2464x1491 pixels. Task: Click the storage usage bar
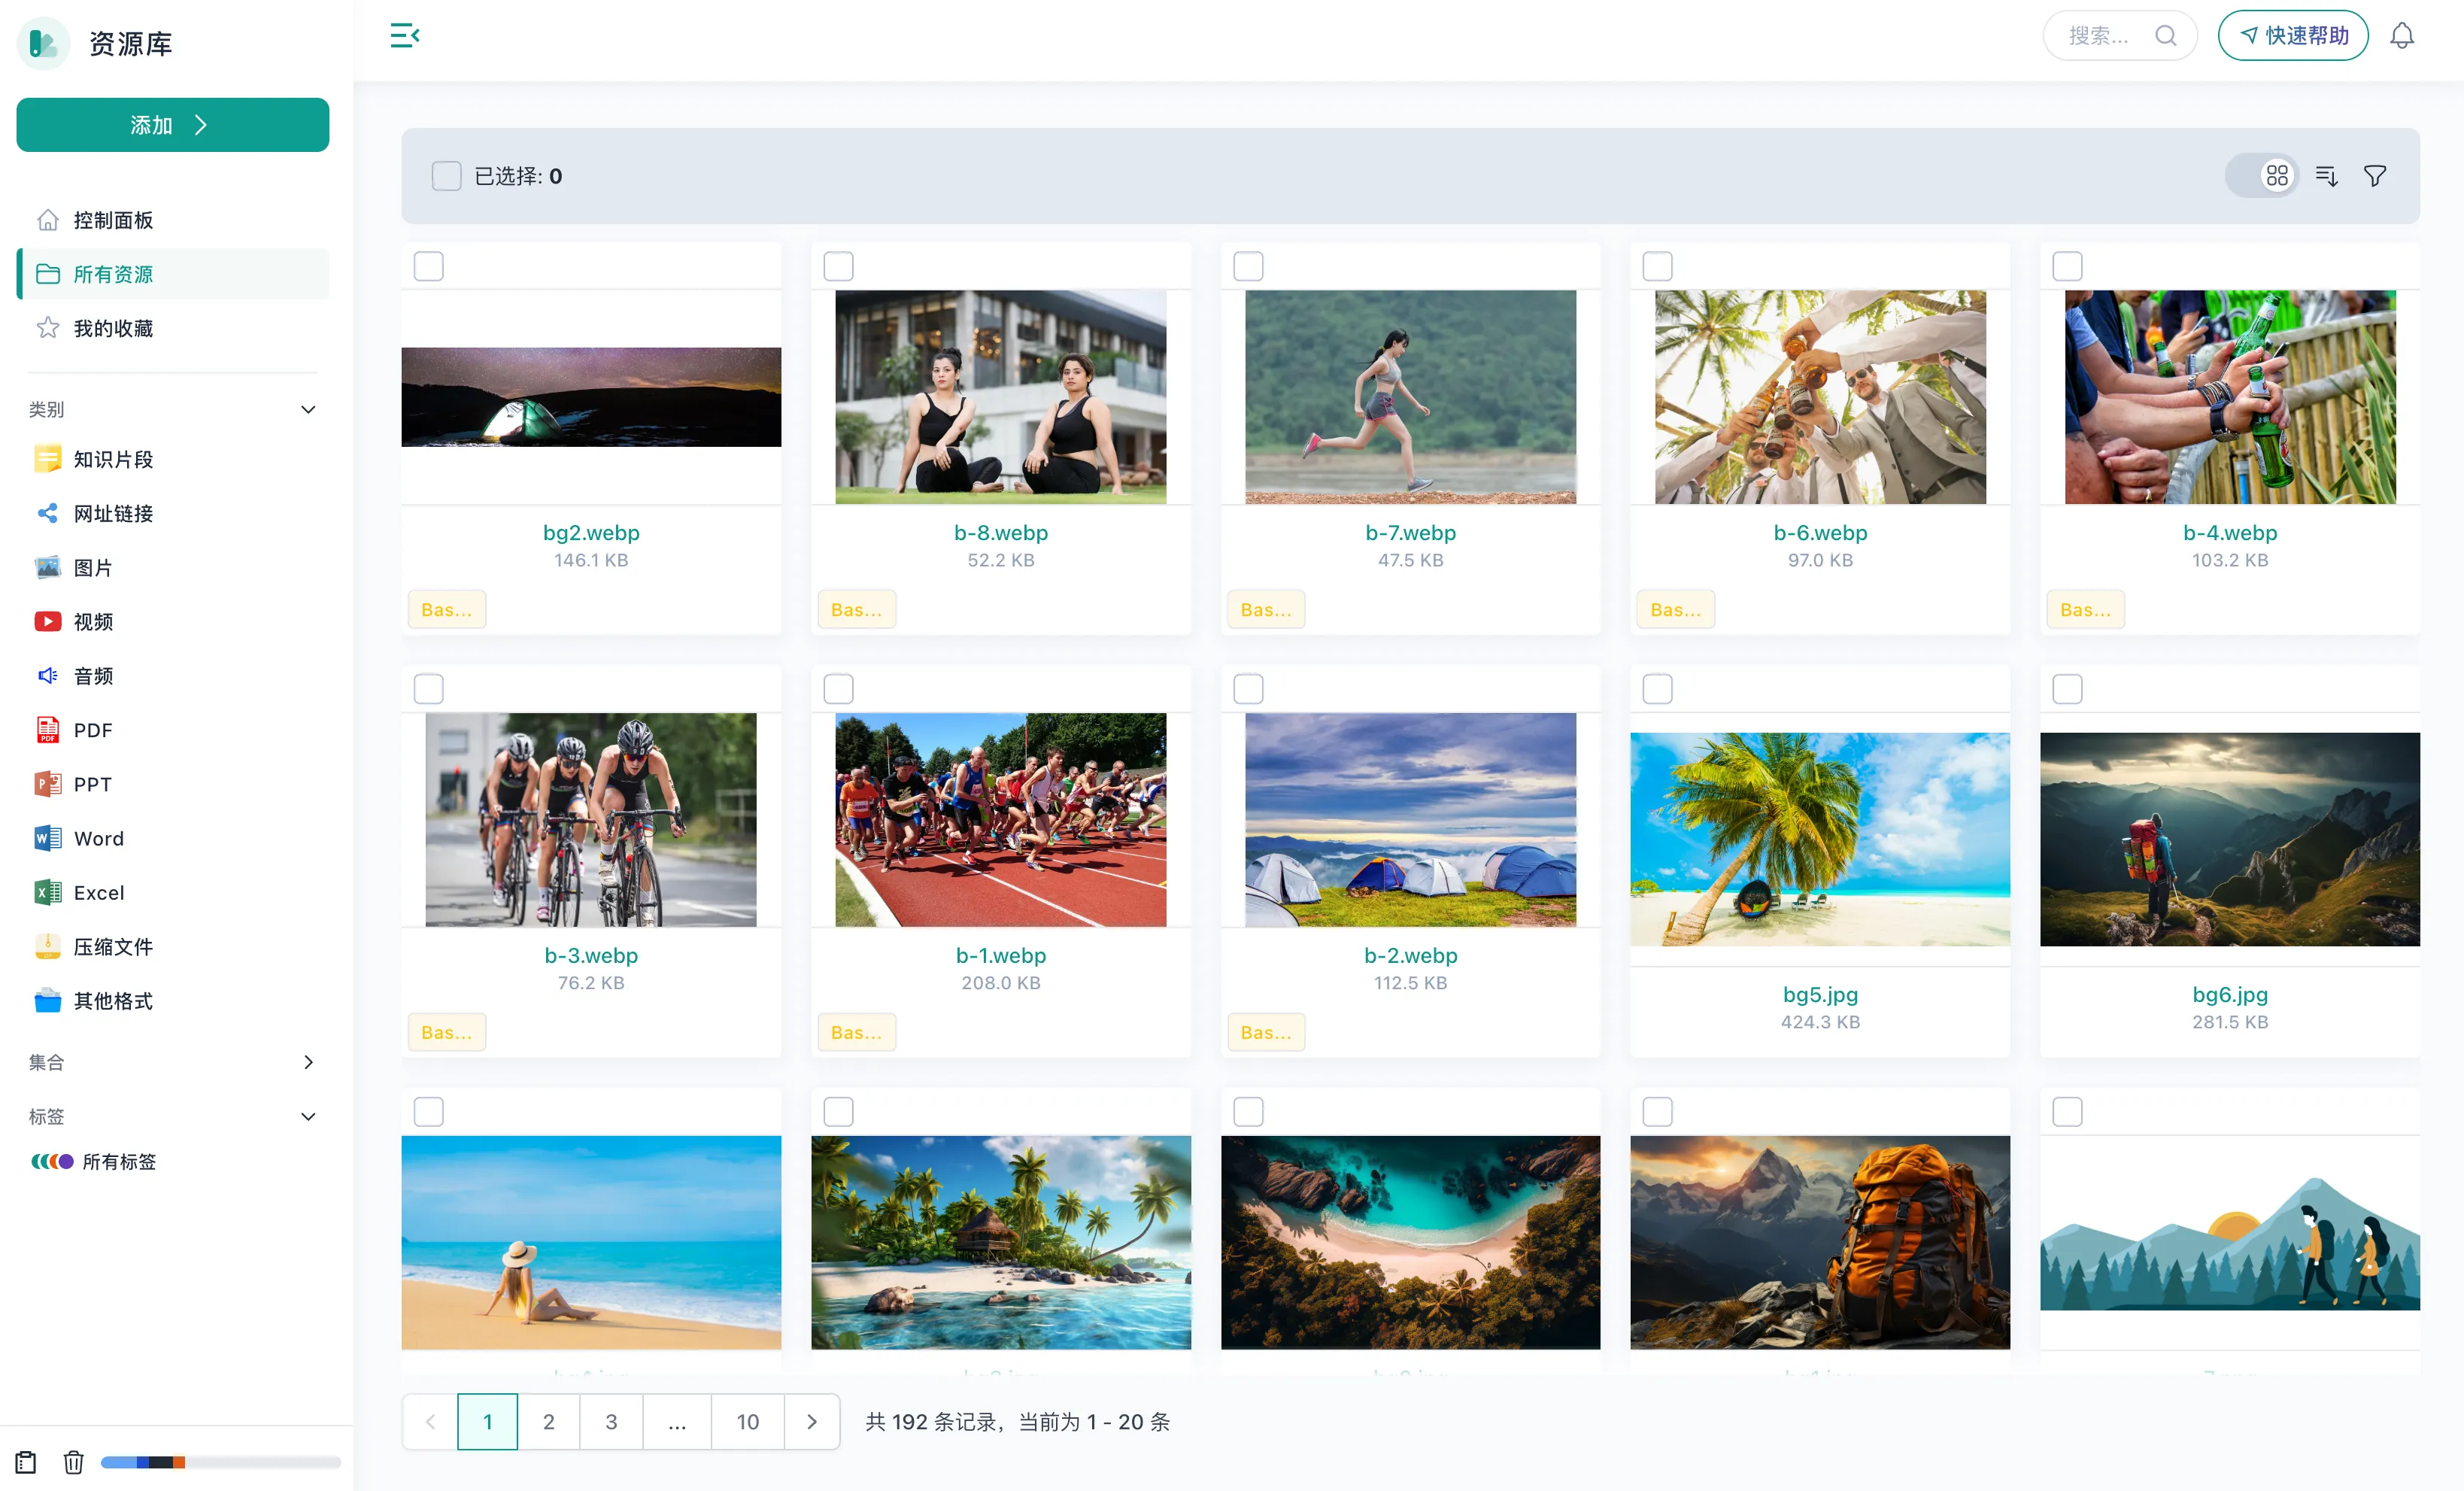click(220, 1462)
